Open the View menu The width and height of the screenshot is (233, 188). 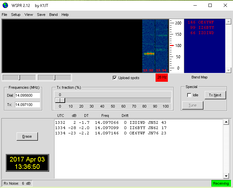[29, 15]
